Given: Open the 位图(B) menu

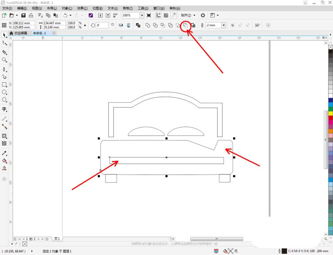Looking at the screenshot, I should (x=98, y=8).
